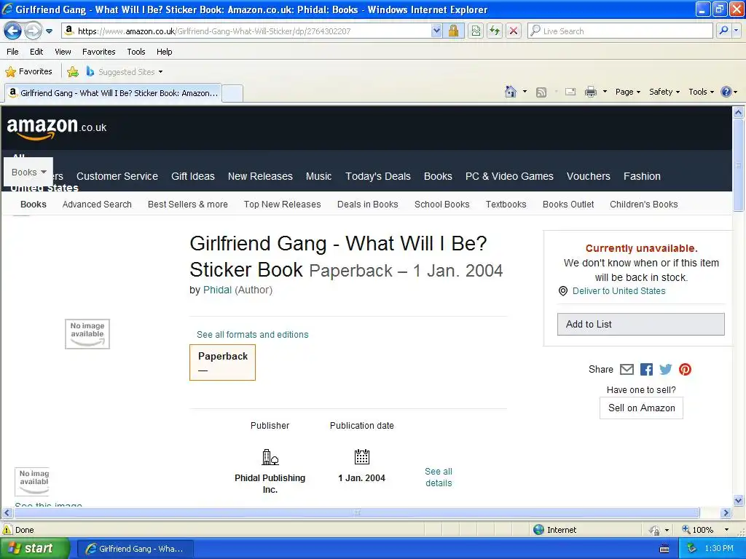This screenshot has height=559, width=746.
Task: Open the search provider dropdown arrow
Action: tap(736, 31)
